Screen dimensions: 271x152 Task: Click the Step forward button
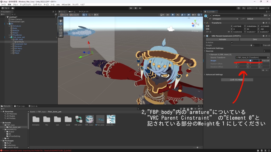click(140, 8)
